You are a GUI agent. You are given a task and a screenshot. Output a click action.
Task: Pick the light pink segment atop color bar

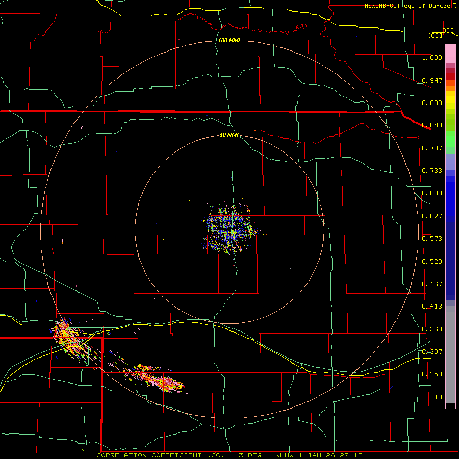(450, 54)
